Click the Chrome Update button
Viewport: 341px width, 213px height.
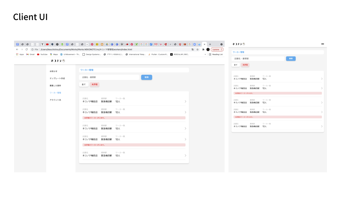pos(217,49)
